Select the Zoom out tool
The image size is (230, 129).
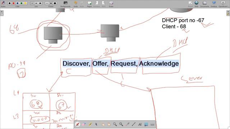pyautogui.click(x=121, y=124)
